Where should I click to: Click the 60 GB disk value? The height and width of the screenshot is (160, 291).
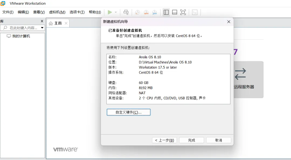(x=144, y=83)
